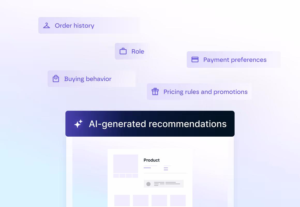This screenshot has height=207, width=300.
Task: Click the gray avatar circle in the review box
Action: point(148,184)
